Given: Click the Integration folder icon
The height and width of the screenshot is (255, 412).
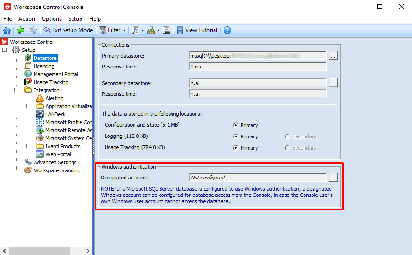Looking at the screenshot, I should [x=28, y=90].
